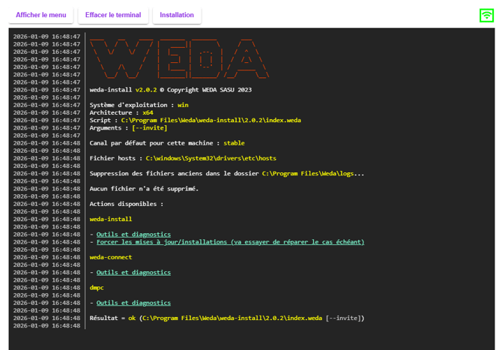Click the Résultat = ok line
This screenshot has width=502, height=350.
coord(226,319)
